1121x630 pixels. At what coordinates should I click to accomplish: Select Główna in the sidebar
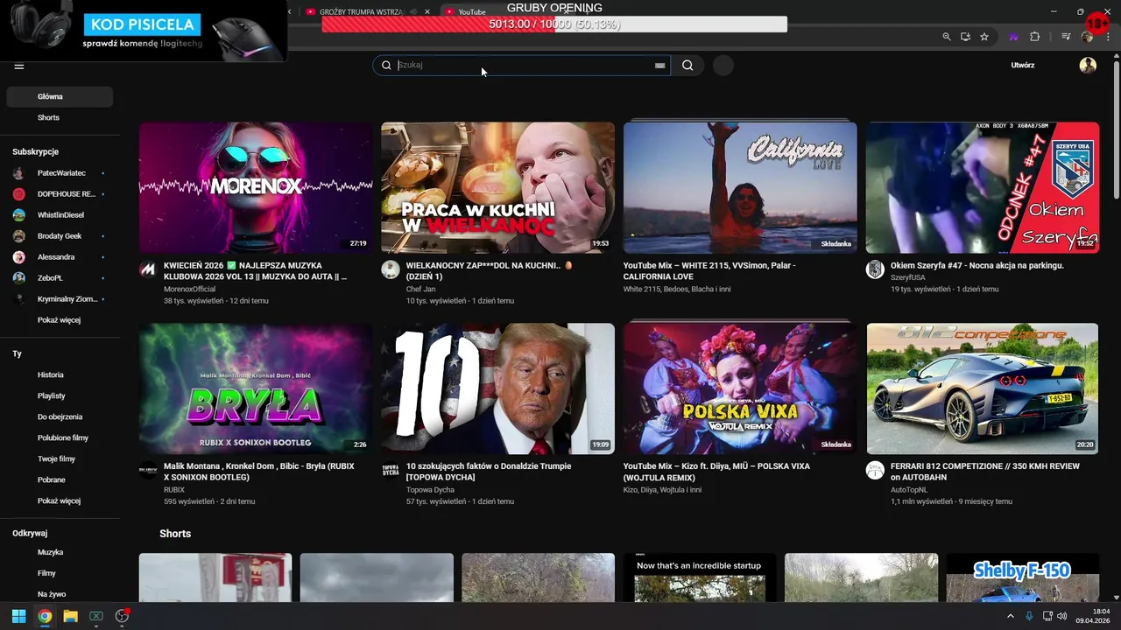tap(60, 97)
